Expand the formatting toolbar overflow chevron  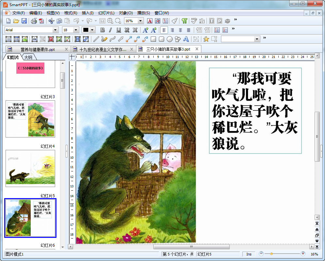pyautogui.click(x=233, y=29)
